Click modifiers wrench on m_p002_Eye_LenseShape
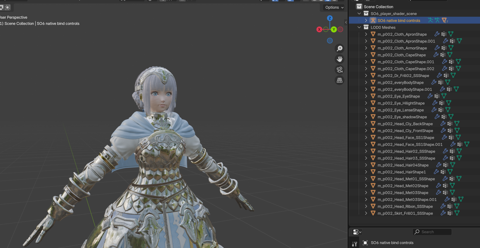Screen dimensions: 480x248 pos(434,110)
